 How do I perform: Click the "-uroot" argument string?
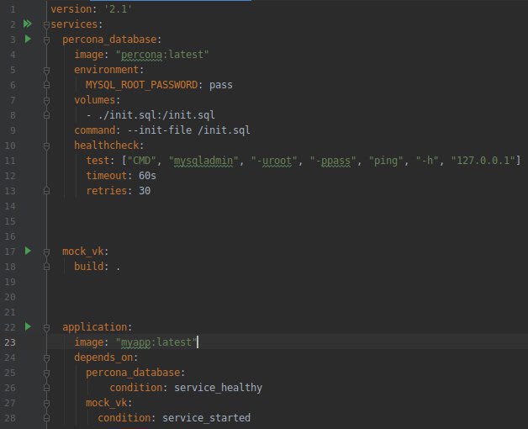click(274, 161)
